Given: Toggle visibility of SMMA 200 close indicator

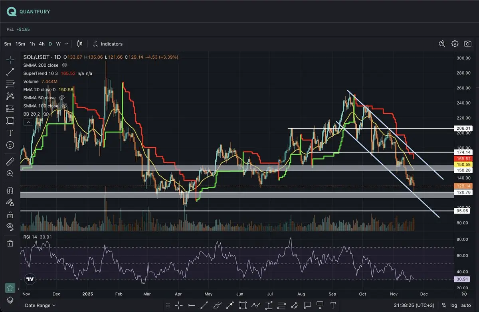Looking at the screenshot, I should tap(65, 65).
